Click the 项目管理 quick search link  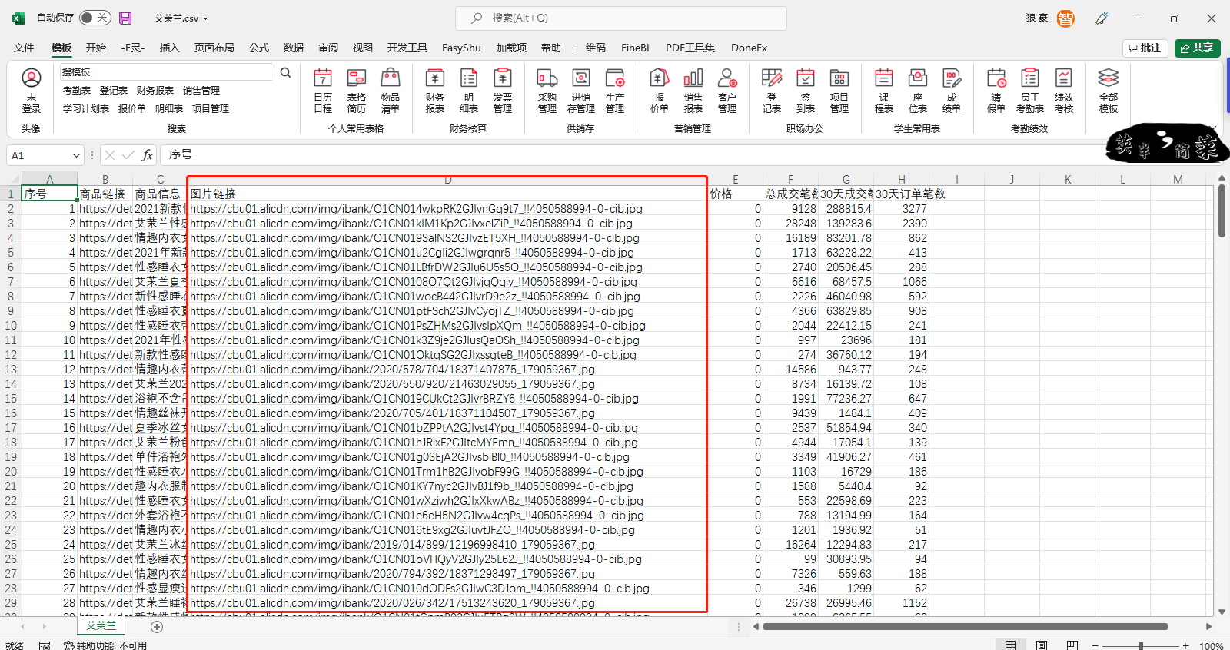(x=211, y=109)
